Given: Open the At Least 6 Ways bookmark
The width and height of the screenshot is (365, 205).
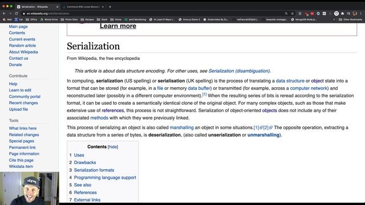Looking at the screenshot, I should [x=162, y=19].
